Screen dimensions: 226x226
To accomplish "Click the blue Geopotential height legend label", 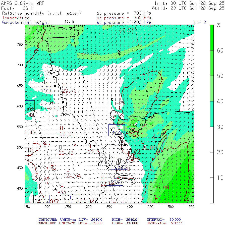I will click(x=26, y=22).
